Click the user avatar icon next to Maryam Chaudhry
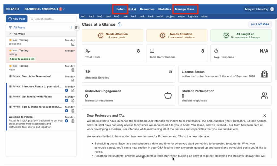Viewport: 277px width, 166px height. (272, 9)
